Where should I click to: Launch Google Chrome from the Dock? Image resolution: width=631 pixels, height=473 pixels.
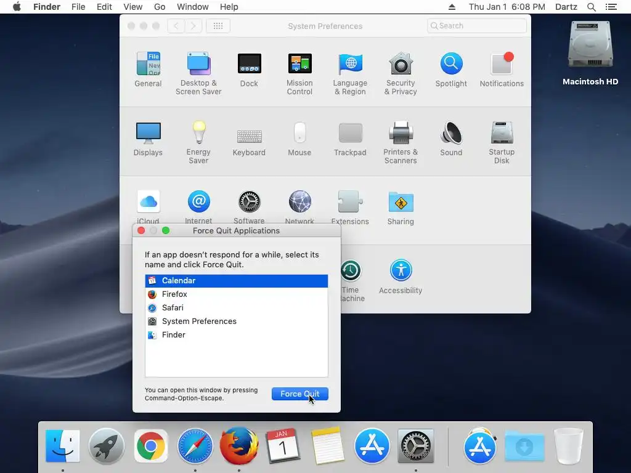(151, 446)
